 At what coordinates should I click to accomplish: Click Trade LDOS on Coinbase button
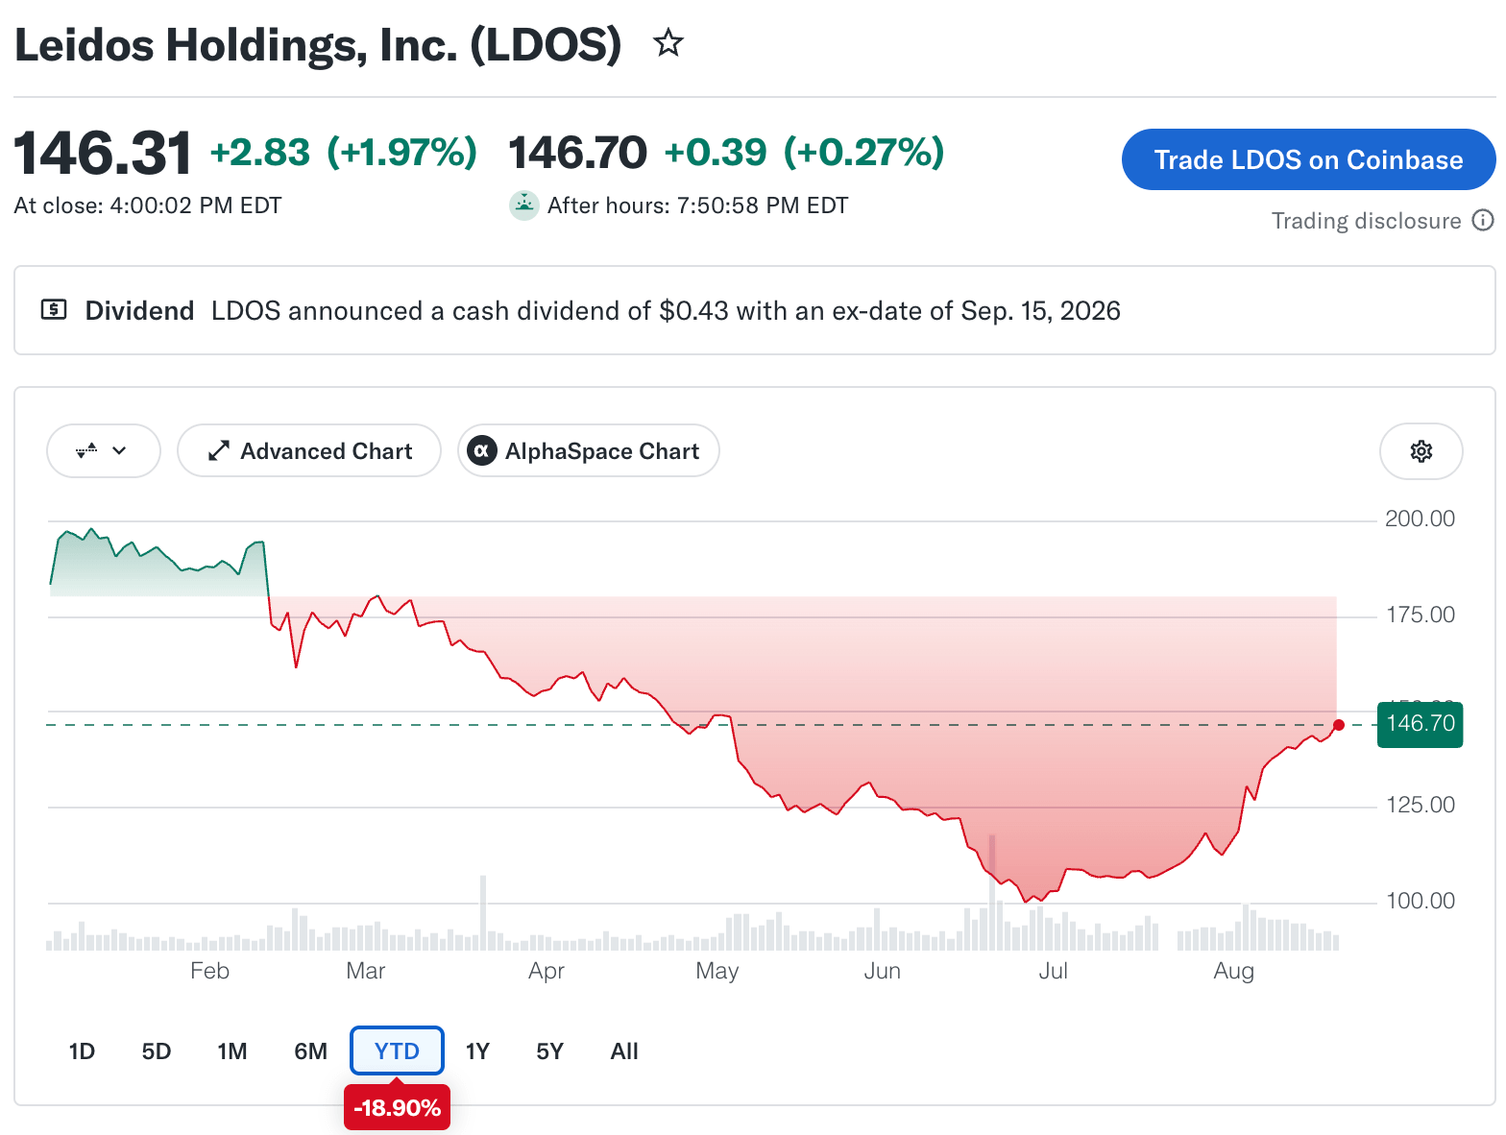[1308, 159]
